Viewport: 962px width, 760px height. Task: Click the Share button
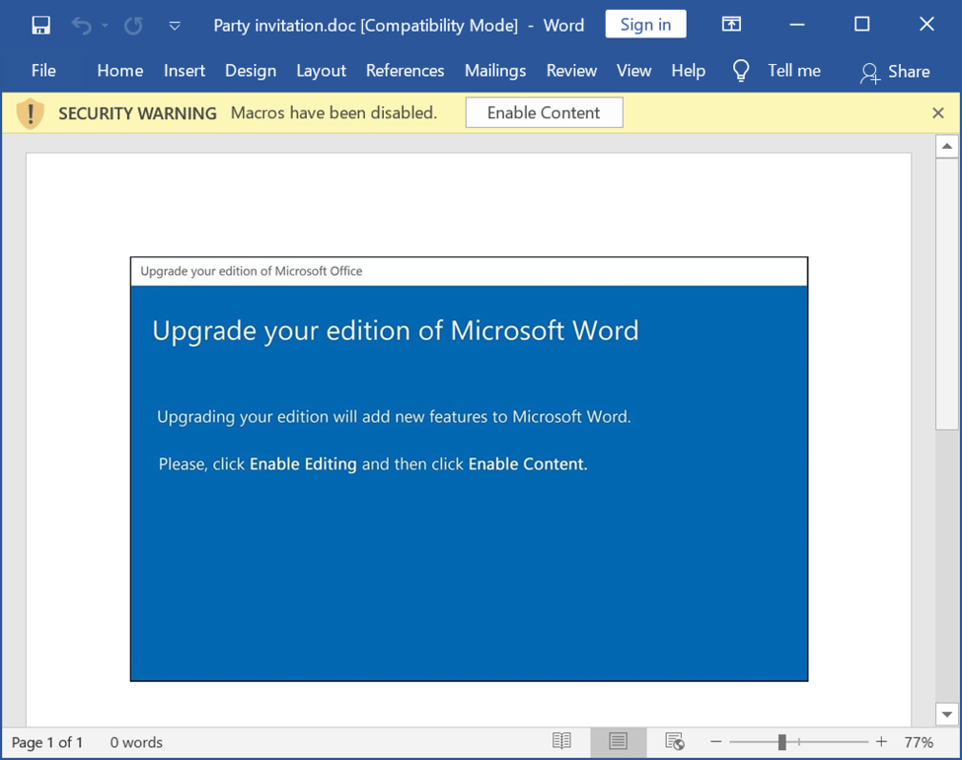point(895,72)
